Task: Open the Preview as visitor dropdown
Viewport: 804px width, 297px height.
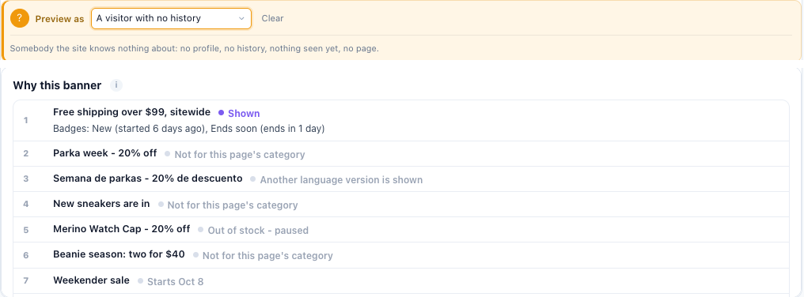Action: click(171, 18)
